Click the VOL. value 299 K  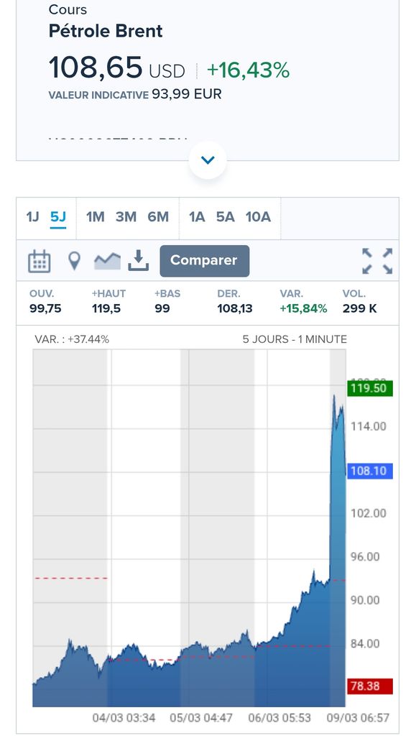(360, 308)
